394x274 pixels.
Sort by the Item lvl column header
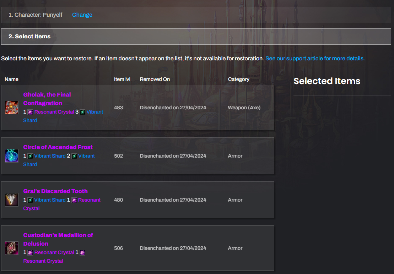pyautogui.click(x=122, y=79)
